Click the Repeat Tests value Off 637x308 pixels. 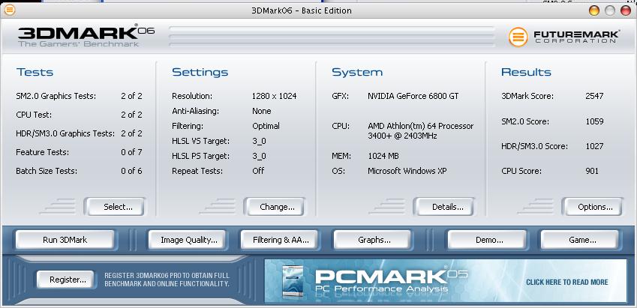[x=258, y=171]
